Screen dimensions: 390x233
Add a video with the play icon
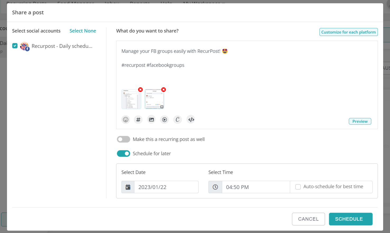[x=164, y=120]
